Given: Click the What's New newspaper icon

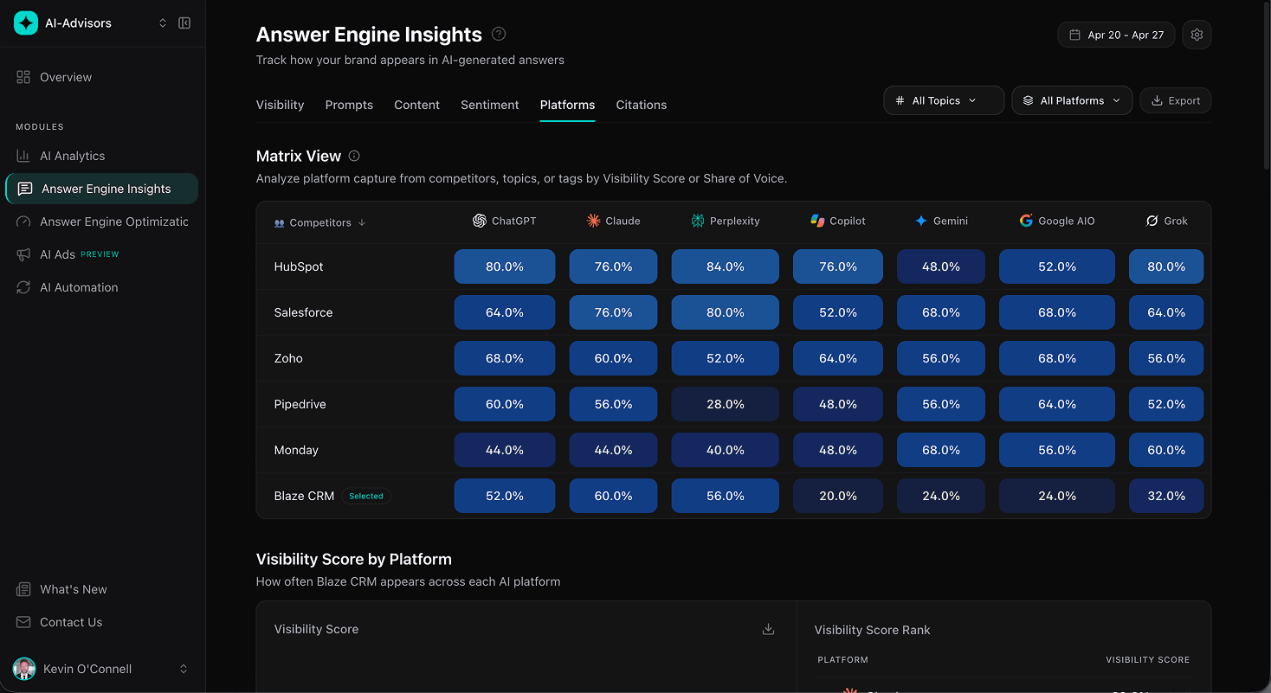Looking at the screenshot, I should tap(23, 589).
